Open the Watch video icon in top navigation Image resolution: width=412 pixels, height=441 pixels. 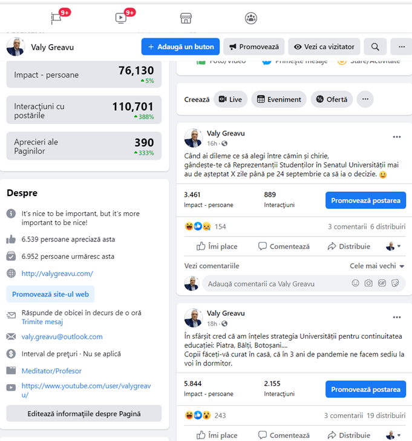pyautogui.click(x=121, y=18)
